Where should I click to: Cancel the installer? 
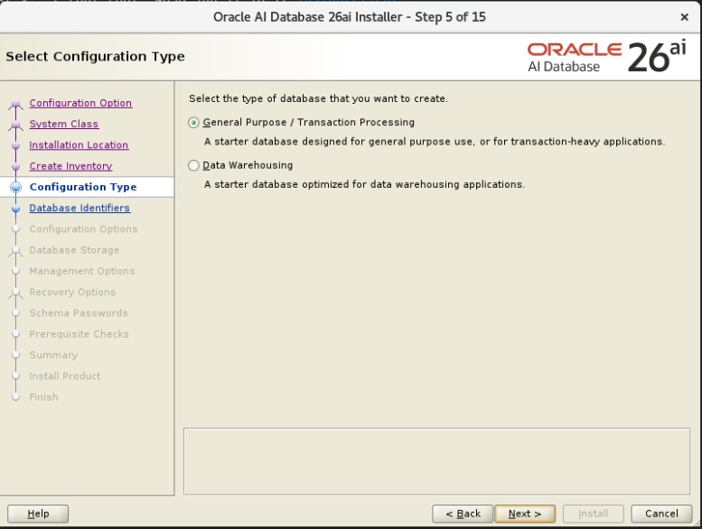click(x=661, y=514)
